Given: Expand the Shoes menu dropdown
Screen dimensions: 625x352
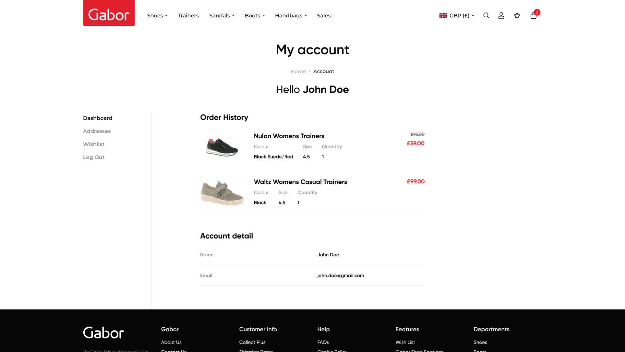Looking at the screenshot, I should [157, 15].
